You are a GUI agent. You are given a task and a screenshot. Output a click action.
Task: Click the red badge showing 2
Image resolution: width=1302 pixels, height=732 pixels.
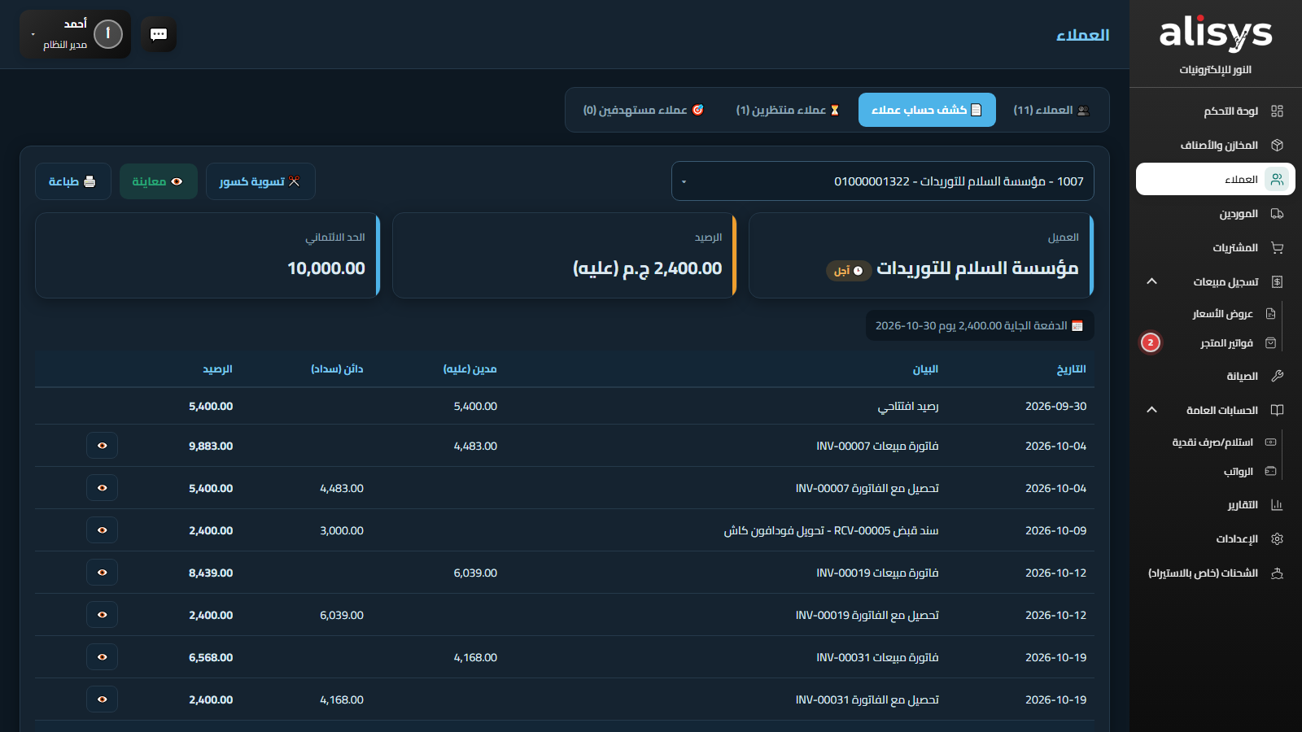[x=1151, y=342]
